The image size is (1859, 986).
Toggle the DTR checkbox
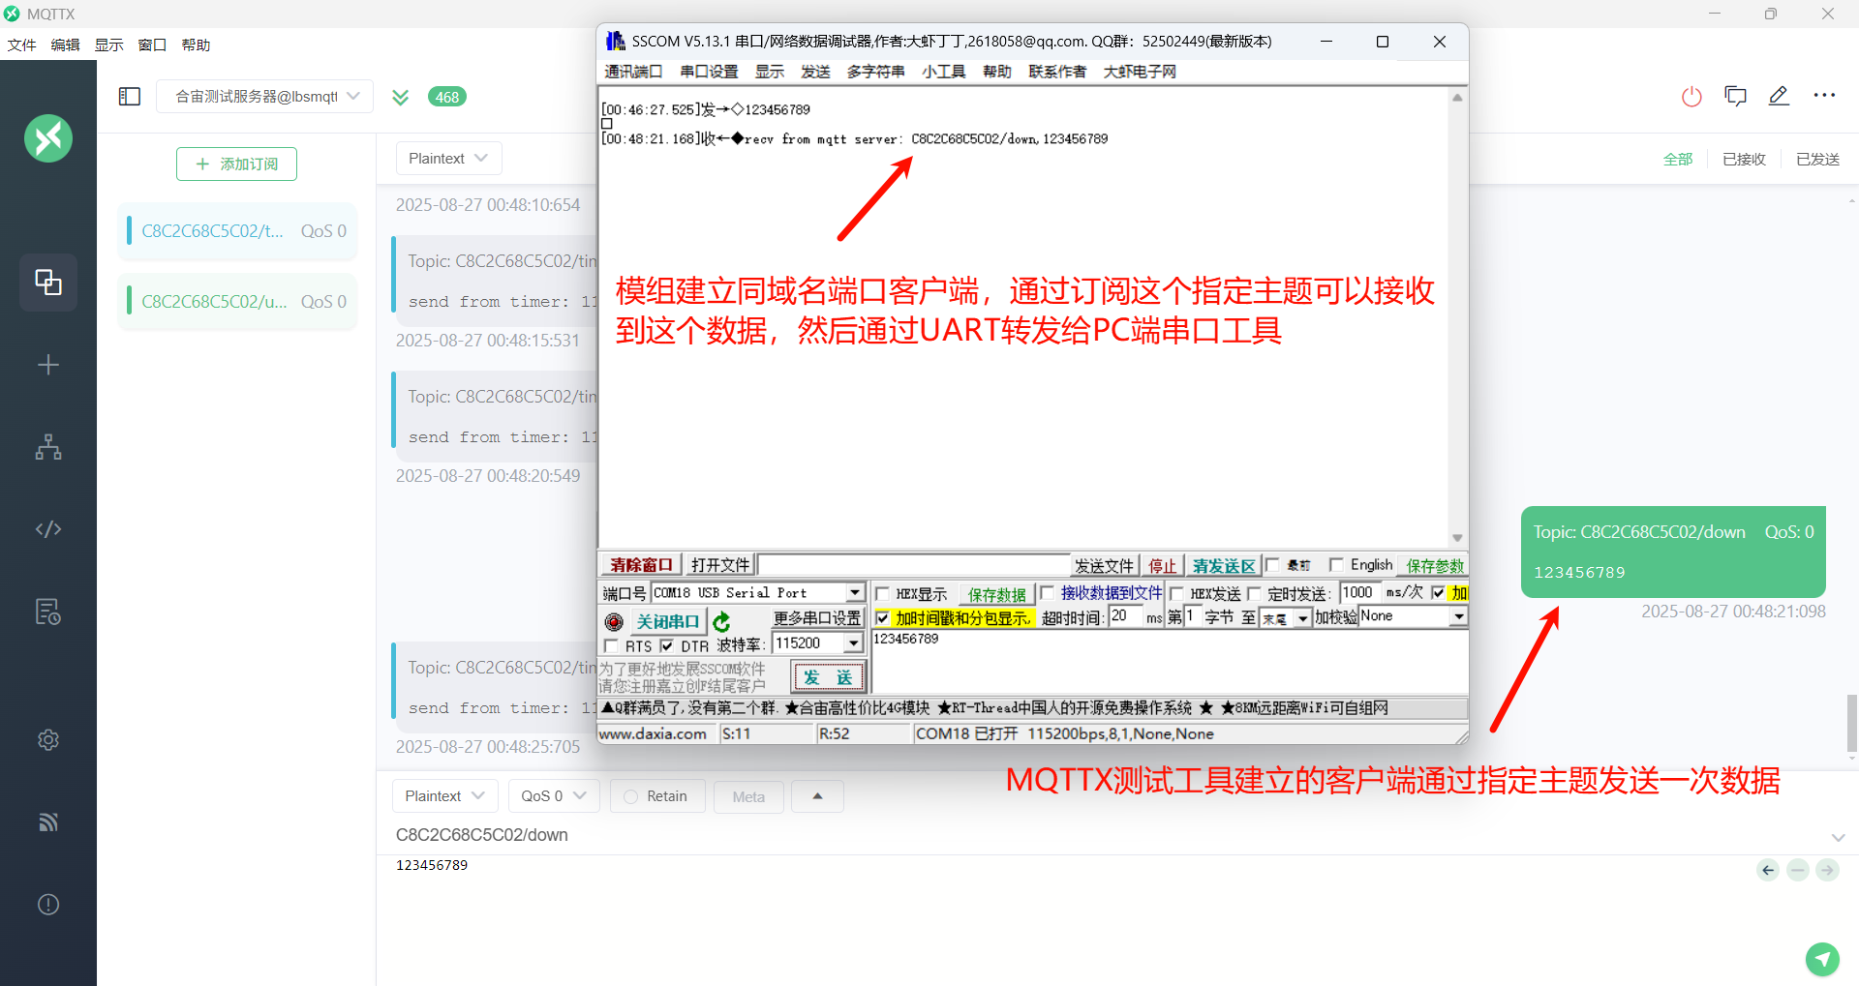point(667,645)
